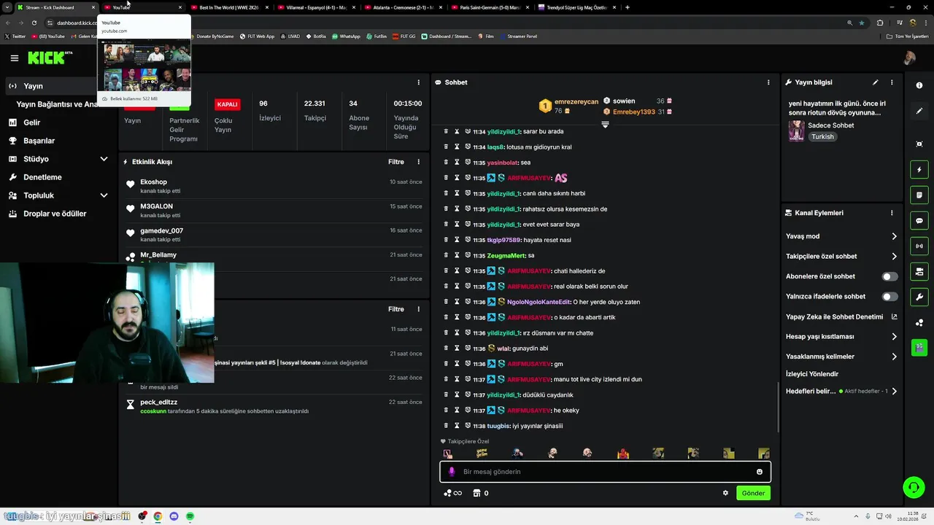Open the Etkinlik Akışı Filtre dropdown
The height and width of the screenshot is (525, 934).
(x=396, y=162)
